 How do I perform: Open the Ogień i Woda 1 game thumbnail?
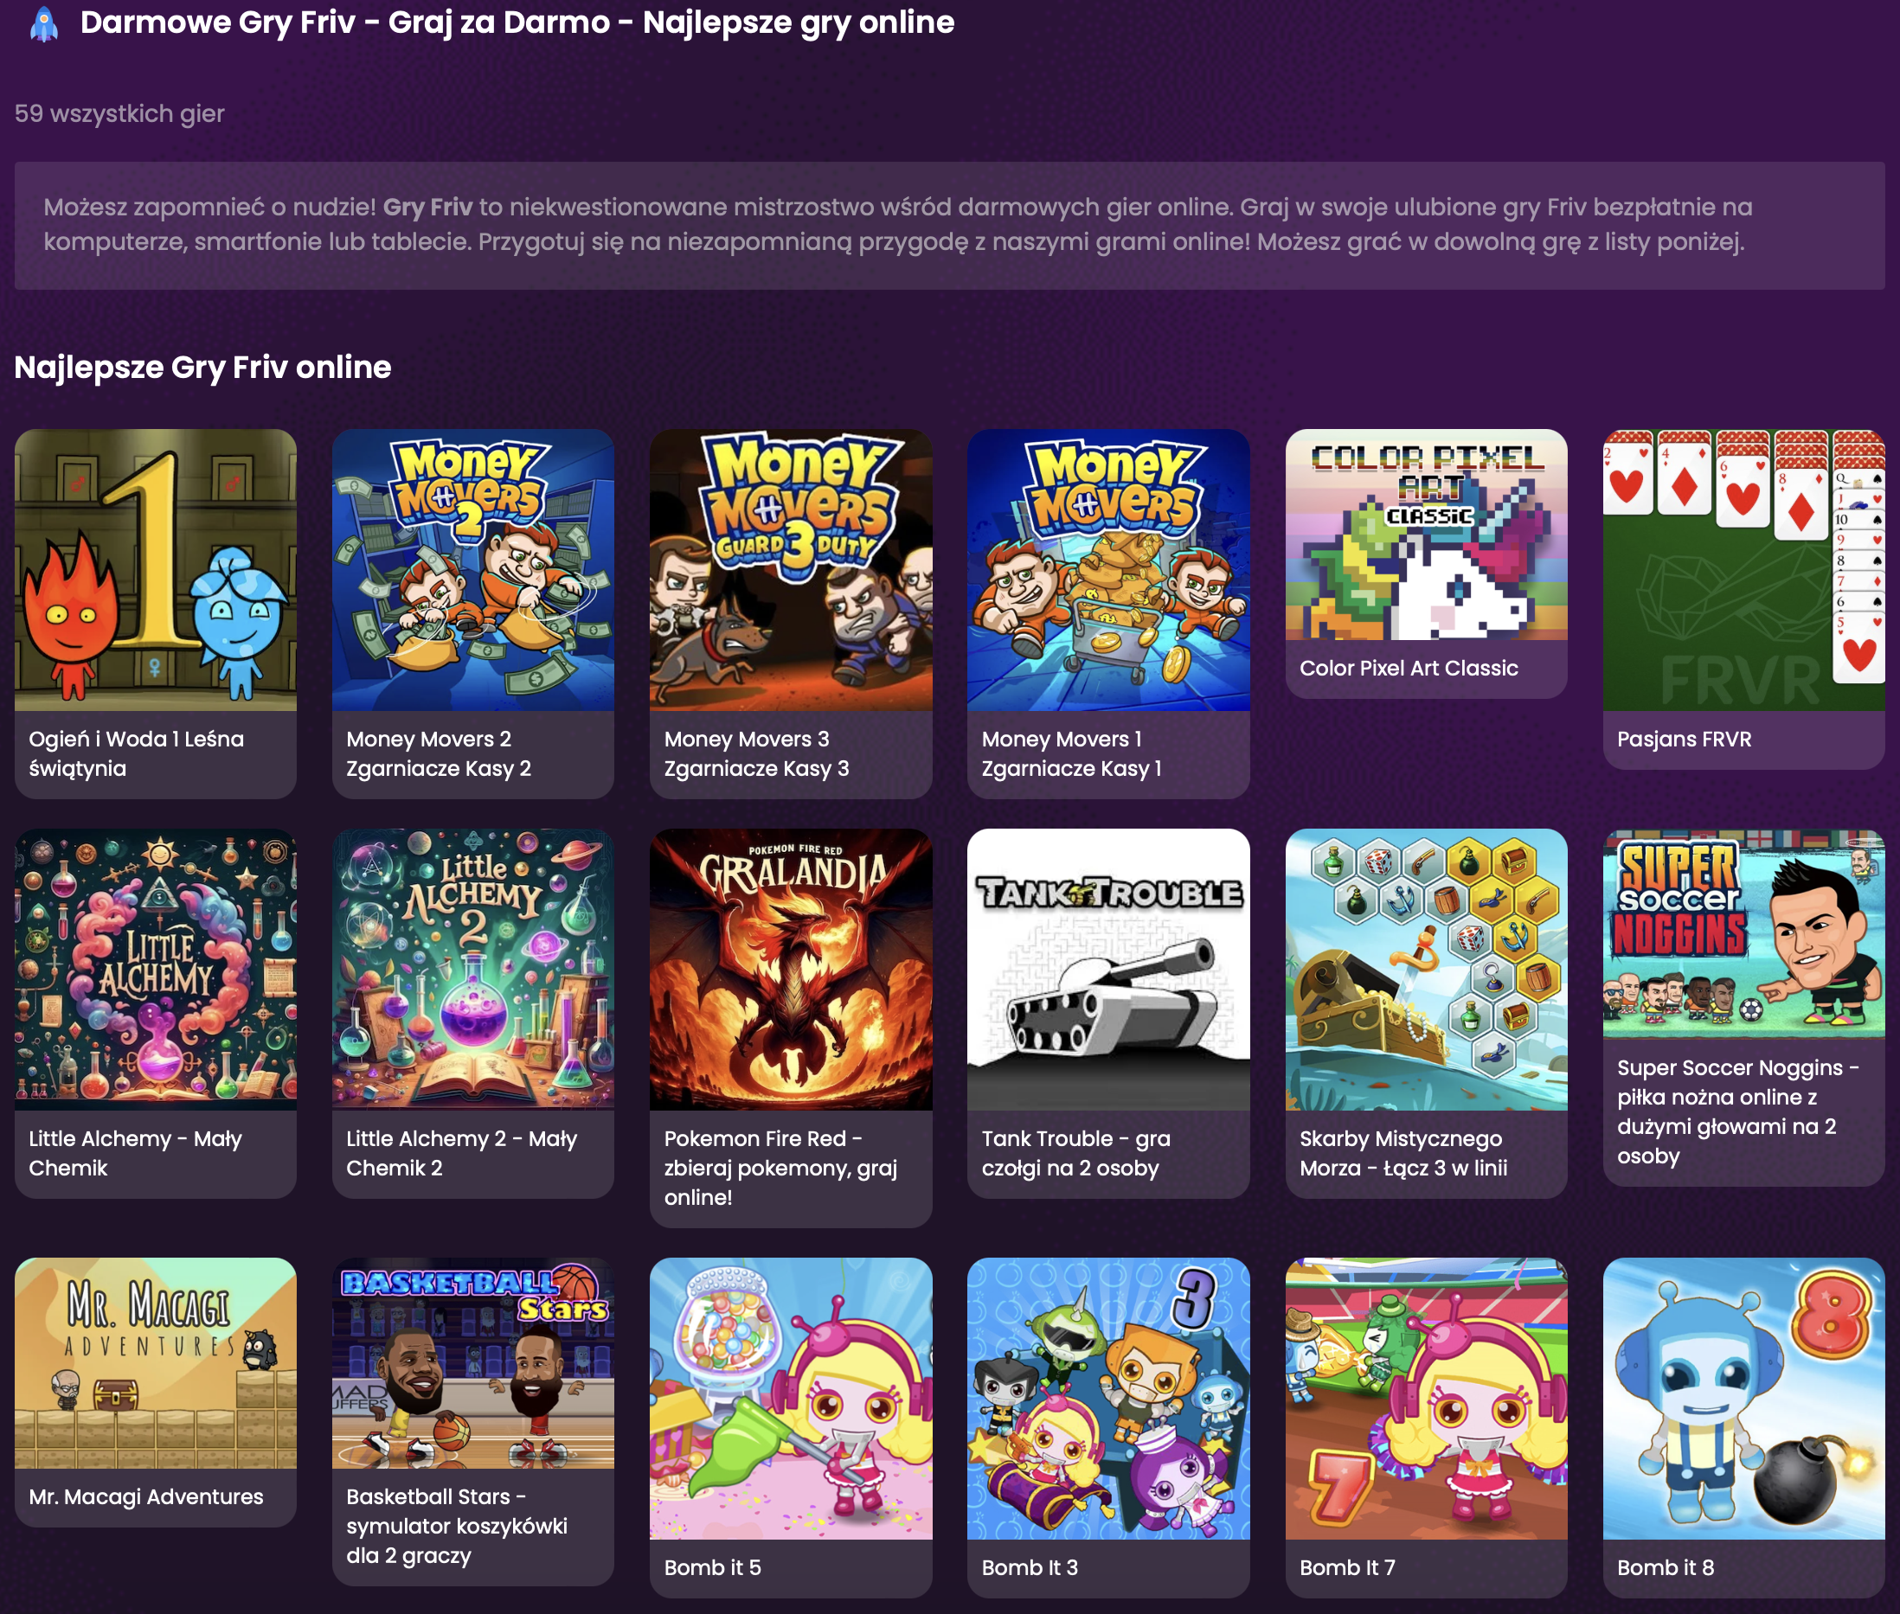pyautogui.click(x=156, y=569)
